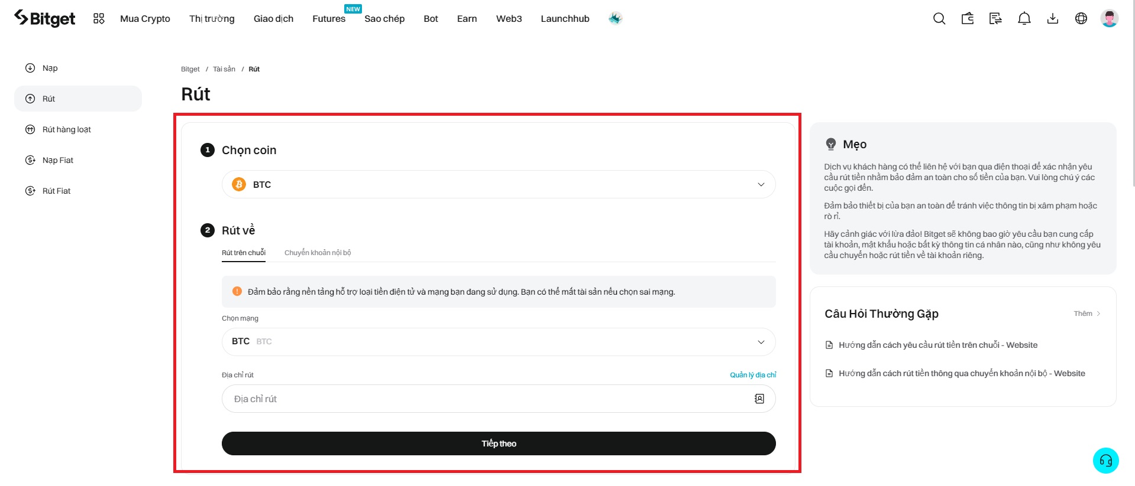
Task: Focus the Địa chỉ rút input field
Action: click(499, 399)
